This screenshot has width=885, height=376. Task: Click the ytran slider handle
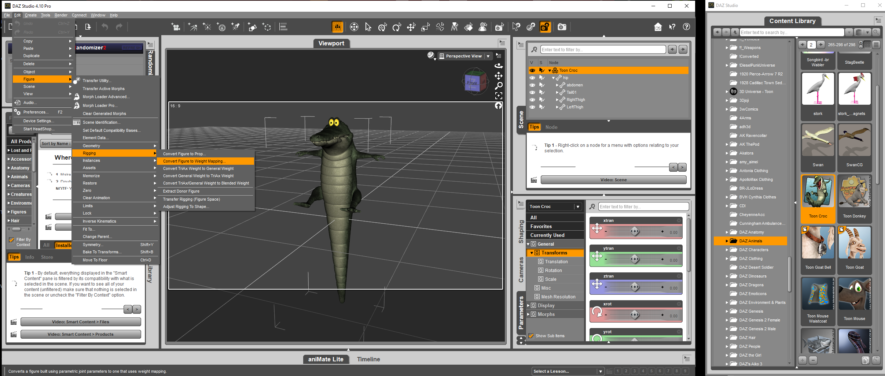[635, 259]
